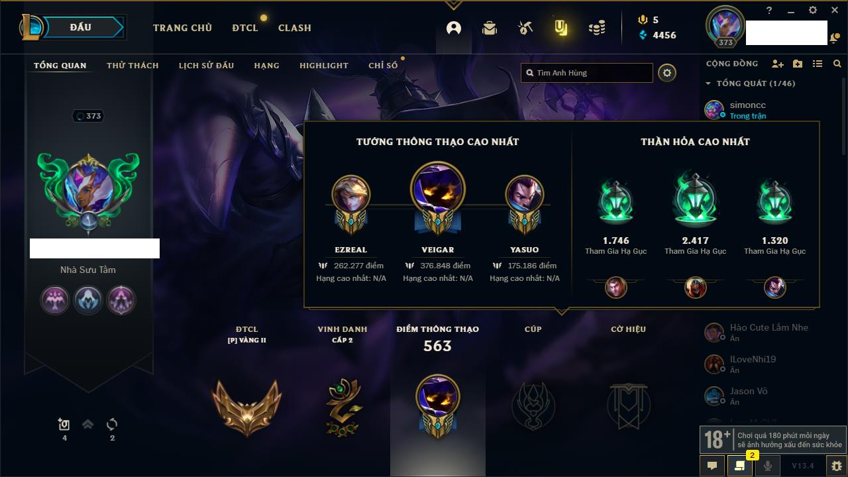Open the profile icon in top navigation

click(454, 28)
